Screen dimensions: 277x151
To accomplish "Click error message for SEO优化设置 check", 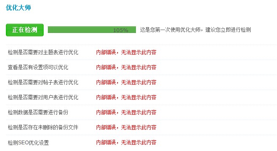I will coord(126,142).
